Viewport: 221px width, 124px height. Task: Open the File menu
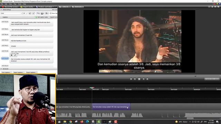pos(2,4)
